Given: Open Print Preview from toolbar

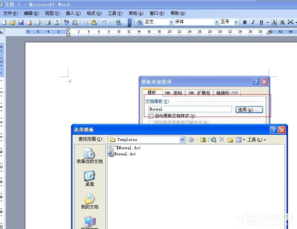Looking at the screenshot, I should click(x=56, y=22).
